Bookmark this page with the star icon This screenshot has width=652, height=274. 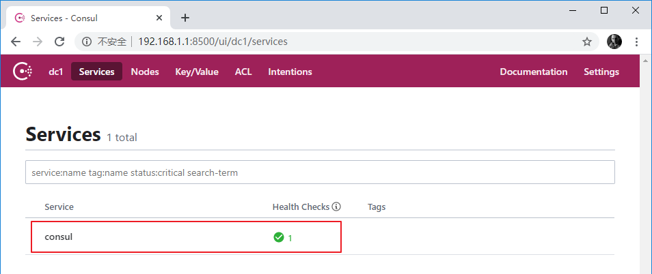[x=586, y=42]
